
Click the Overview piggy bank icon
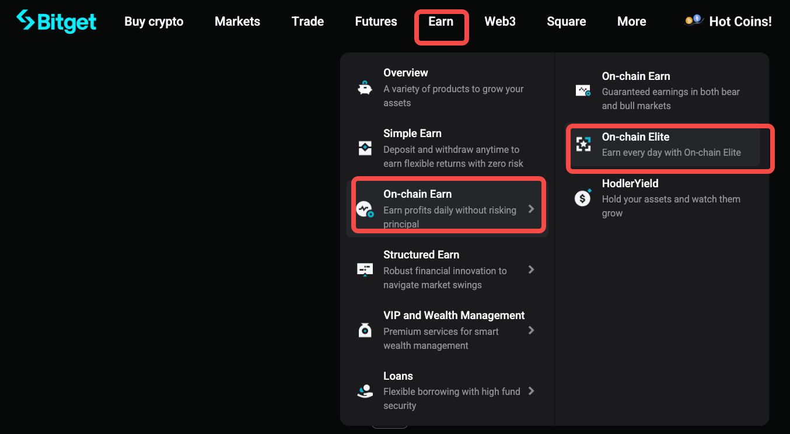point(365,88)
